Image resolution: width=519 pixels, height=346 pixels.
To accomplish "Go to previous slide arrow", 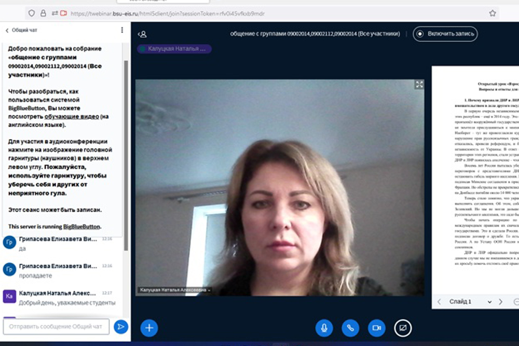I will click(439, 302).
